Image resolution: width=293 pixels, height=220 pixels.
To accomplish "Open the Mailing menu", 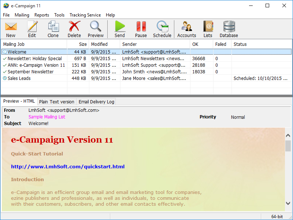I will (x=22, y=15).
